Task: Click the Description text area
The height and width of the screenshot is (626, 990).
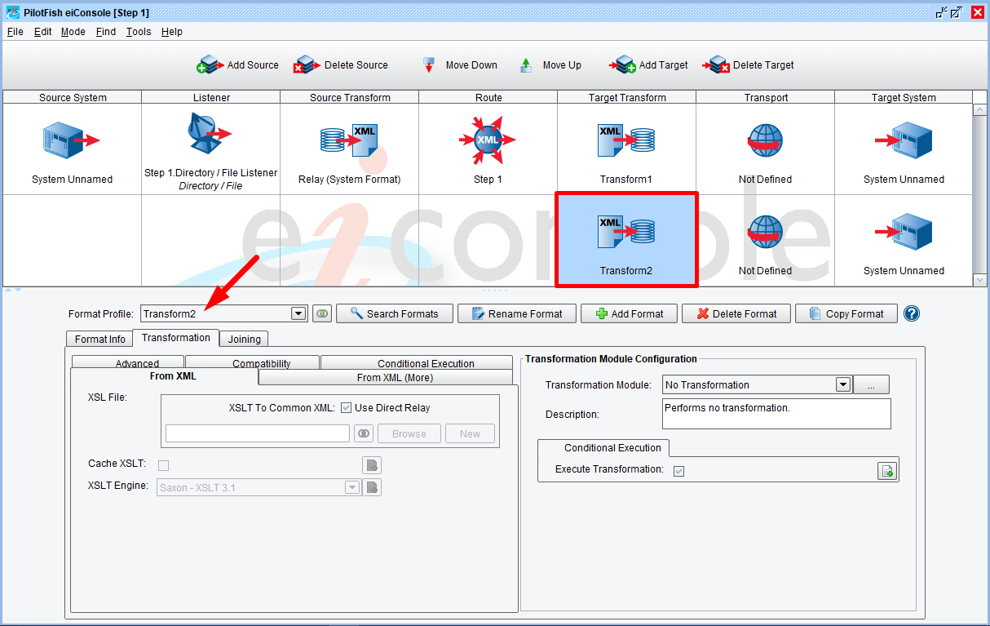Action: click(776, 414)
